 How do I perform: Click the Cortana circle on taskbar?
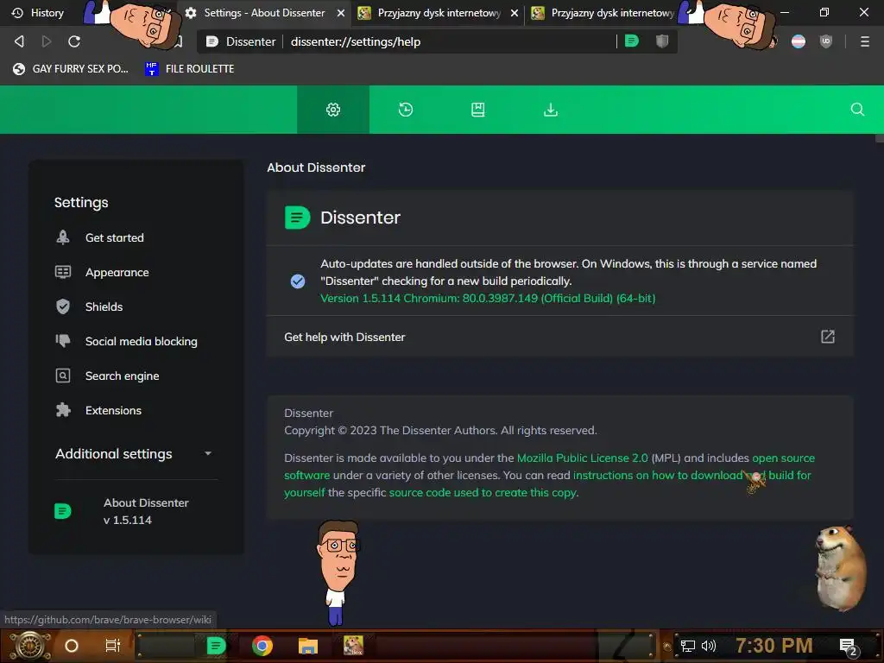pos(71,646)
